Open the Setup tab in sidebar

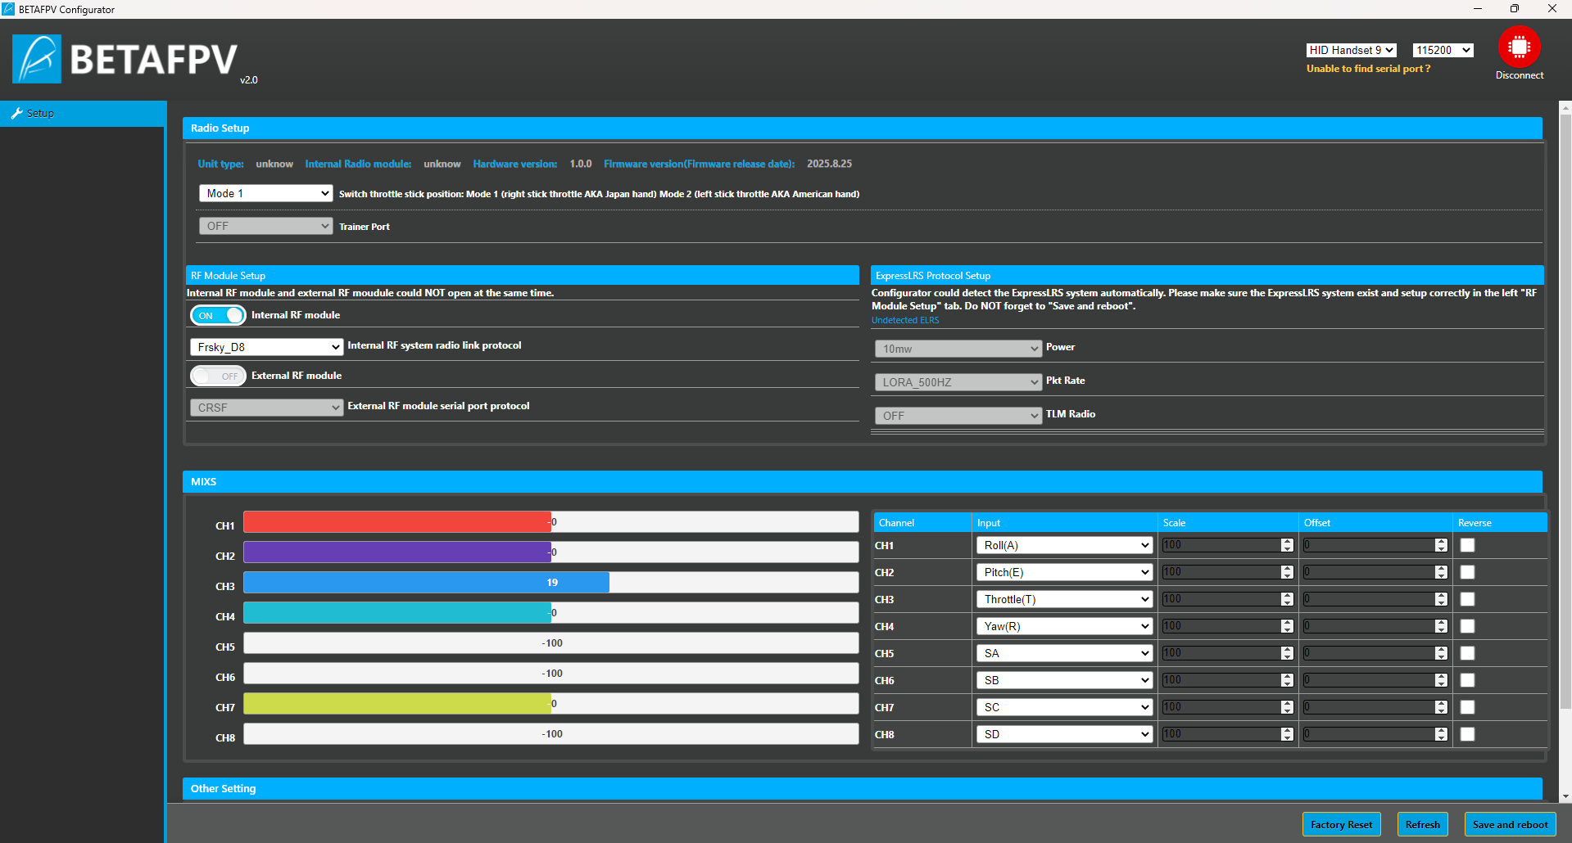click(83, 114)
